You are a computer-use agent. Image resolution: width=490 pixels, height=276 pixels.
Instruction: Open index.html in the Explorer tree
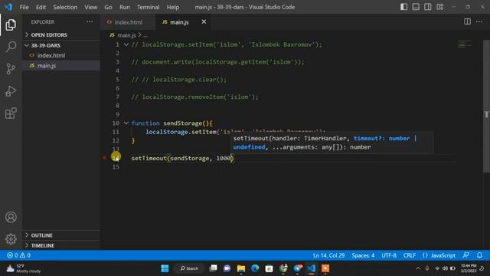[x=61, y=55]
